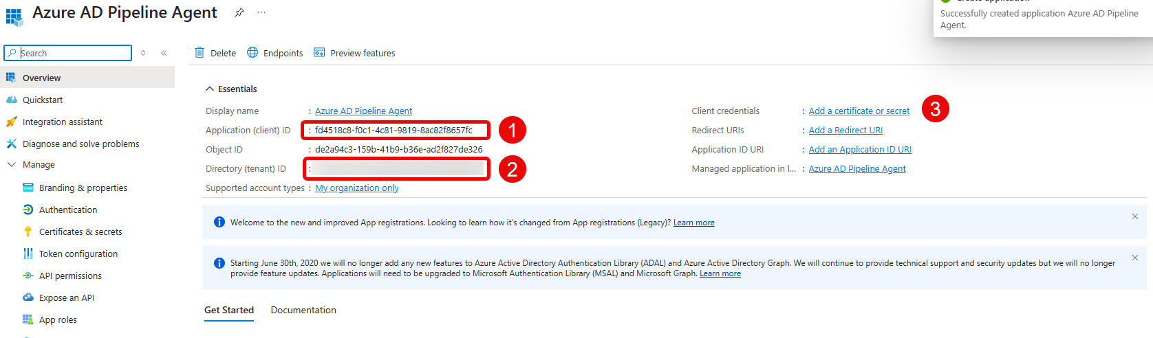The width and height of the screenshot is (1153, 338).
Task: Click the Delete trash icon
Action: [200, 52]
